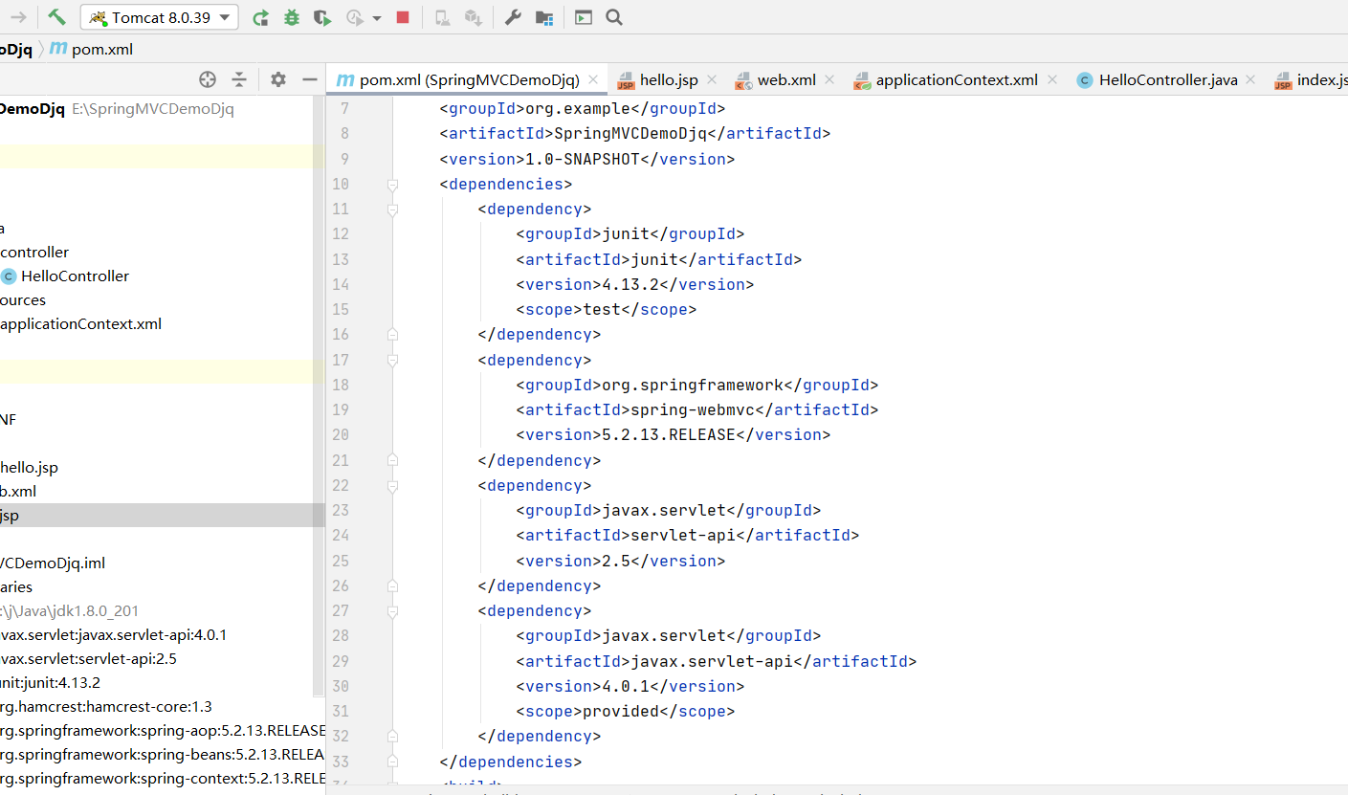
Task: Fold the servlet-api dependency at line 22
Action: pos(392,485)
